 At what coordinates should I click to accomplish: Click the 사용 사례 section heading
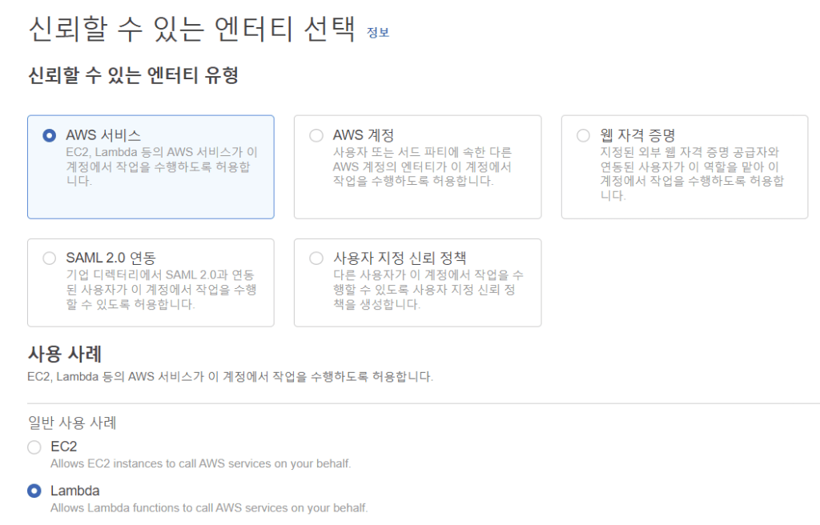[x=64, y=354]
